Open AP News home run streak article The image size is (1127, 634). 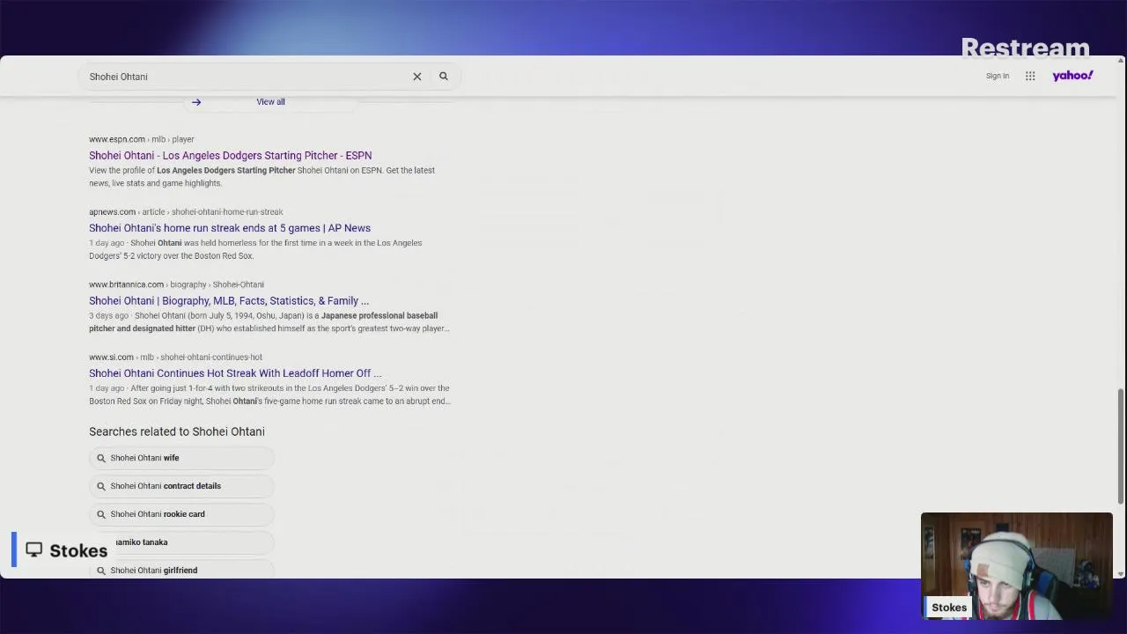point(230,228)
